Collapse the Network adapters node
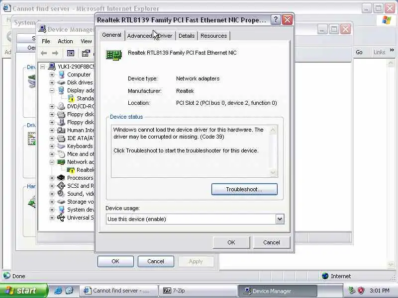Viewport: 398px width, 298px height. click(x=52, y=162)
